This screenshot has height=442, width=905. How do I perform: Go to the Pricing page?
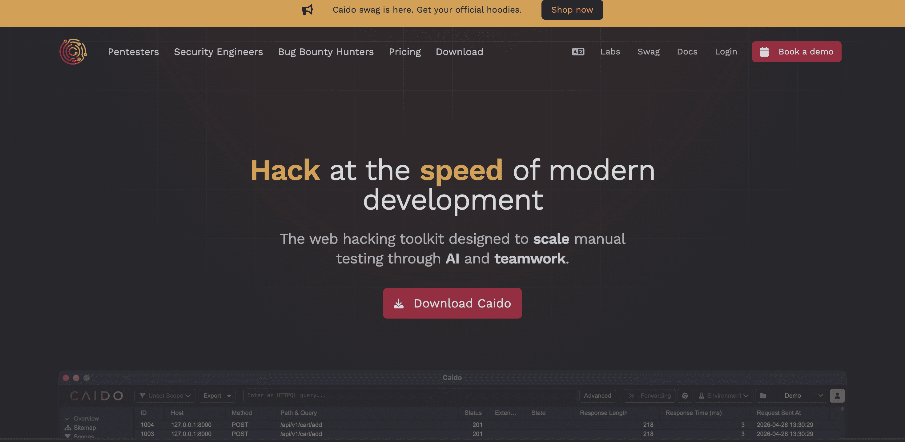[405, 52]
